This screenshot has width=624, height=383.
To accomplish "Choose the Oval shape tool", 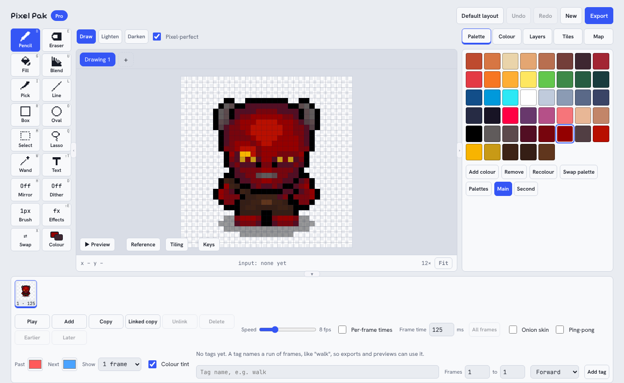I will tap(57, 115).
